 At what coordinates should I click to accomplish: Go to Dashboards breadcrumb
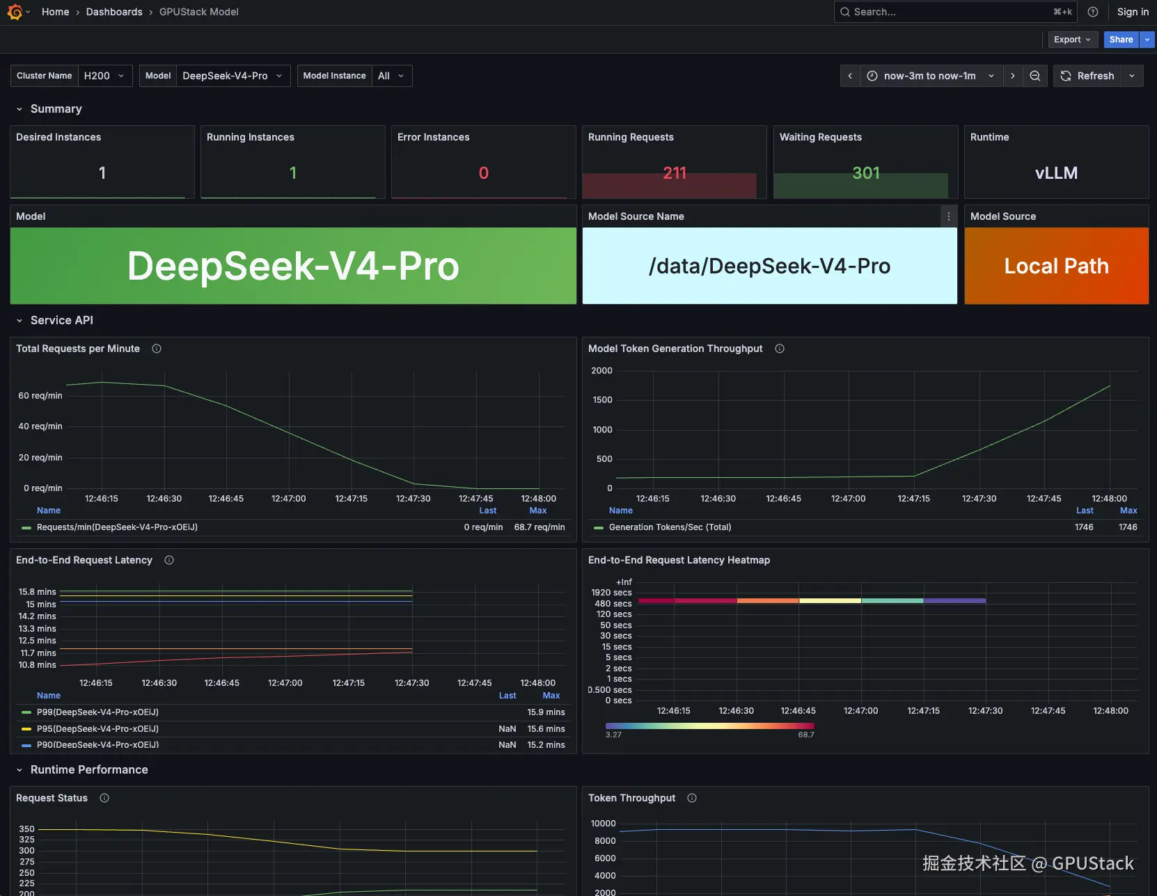[114, 12]
